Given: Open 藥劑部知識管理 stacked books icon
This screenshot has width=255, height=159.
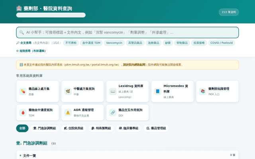Looking at the screenshot, I should (203, 91).
